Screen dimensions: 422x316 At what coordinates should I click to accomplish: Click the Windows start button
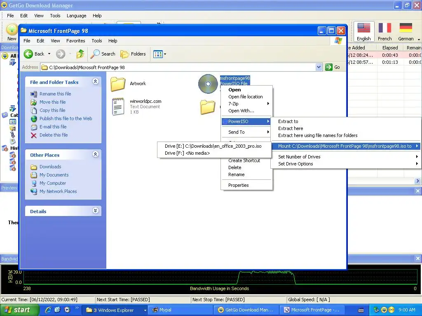[19, 310]
